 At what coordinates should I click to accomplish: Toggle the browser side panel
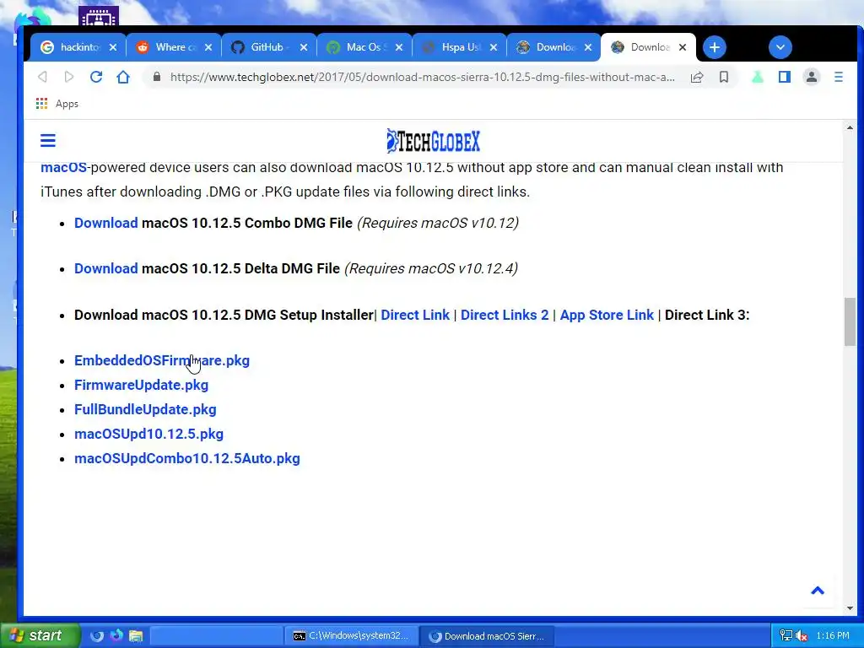pos(785,77)
